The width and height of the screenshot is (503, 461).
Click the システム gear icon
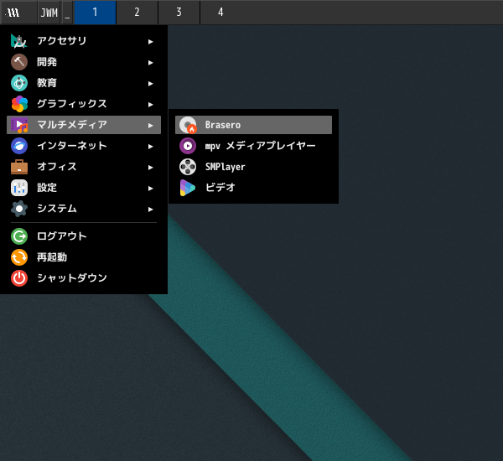(19, 209)
